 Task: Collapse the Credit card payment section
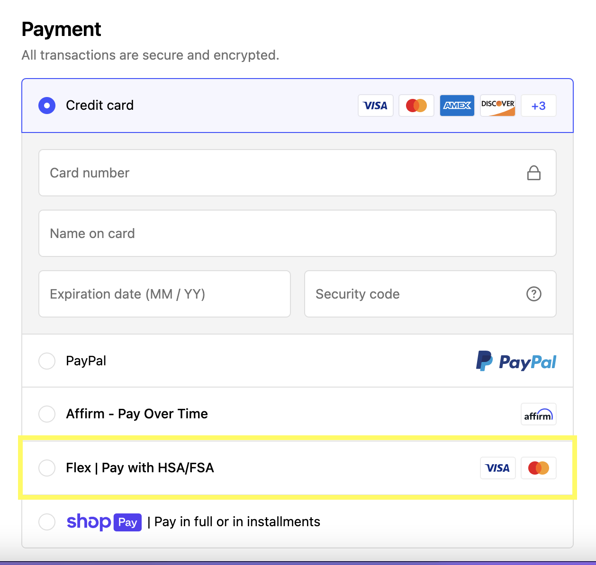47,106
